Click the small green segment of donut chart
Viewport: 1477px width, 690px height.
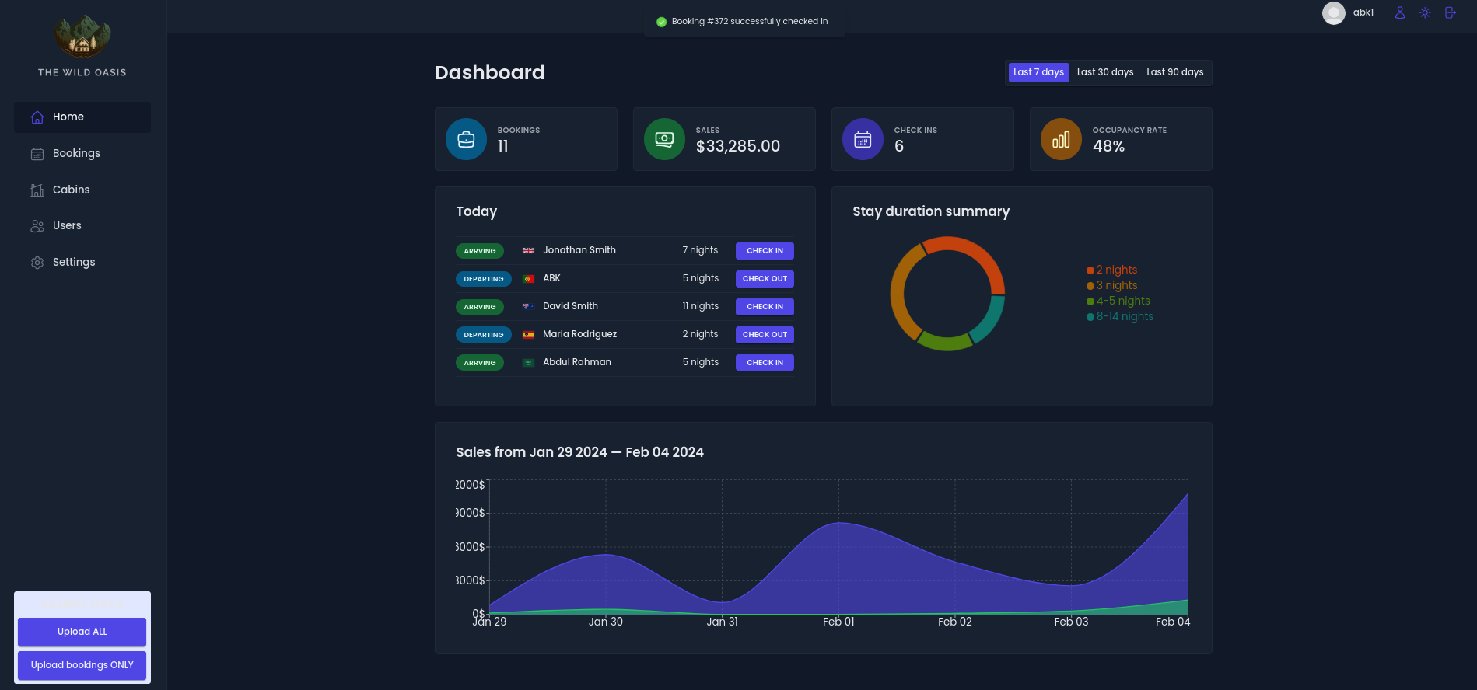[x=945, y=343]
